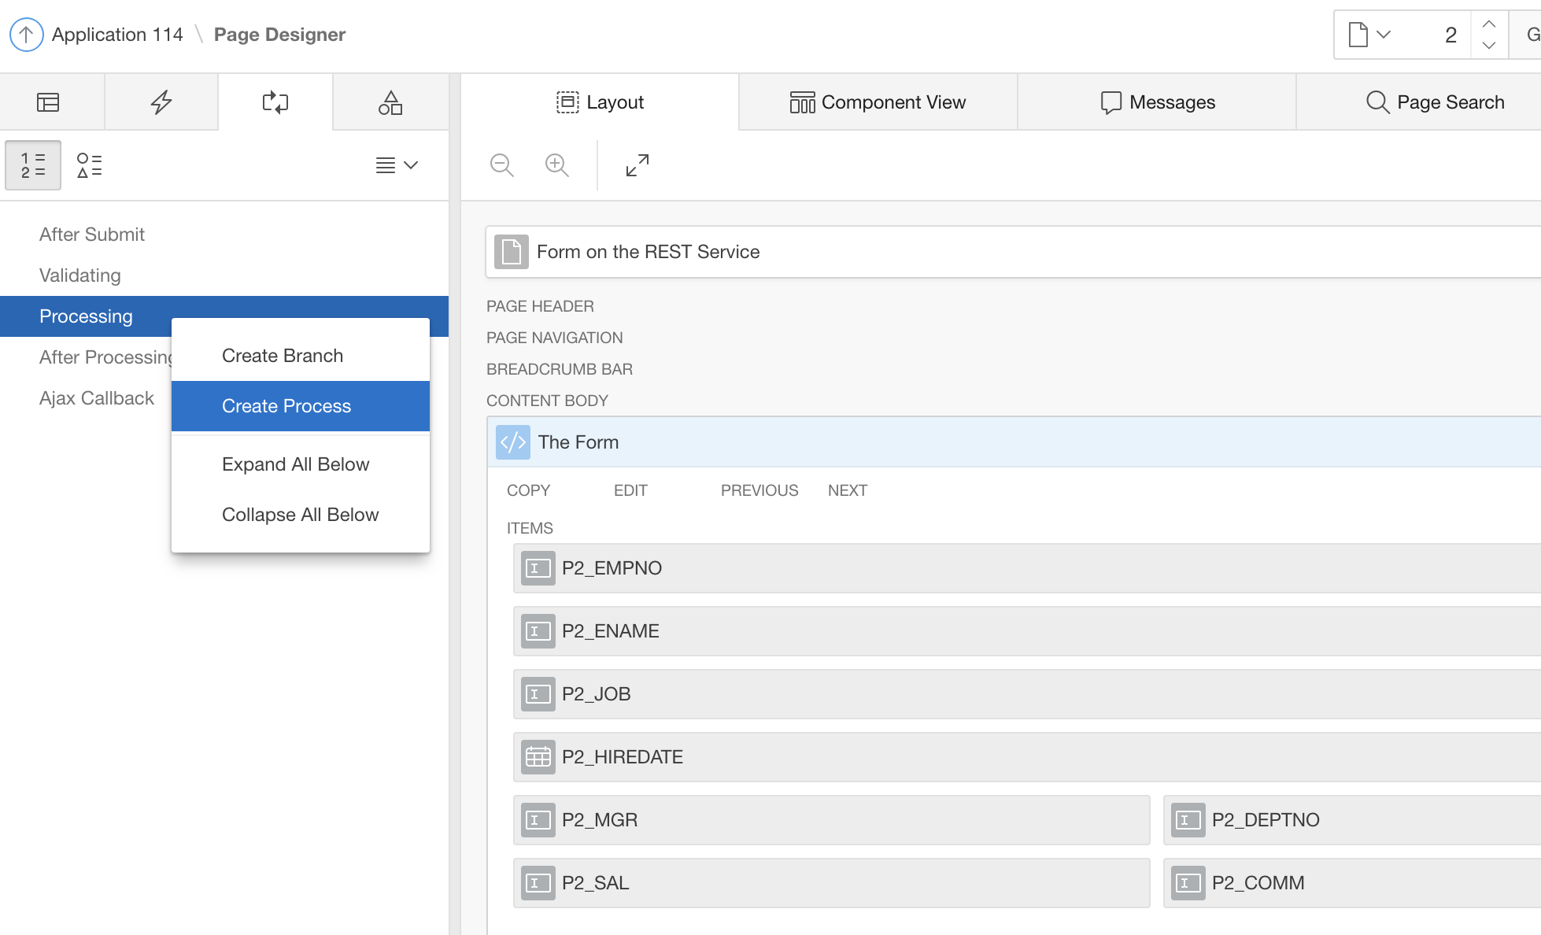Click the Application 114 up-arrow icon

click(x=26, y=35)
